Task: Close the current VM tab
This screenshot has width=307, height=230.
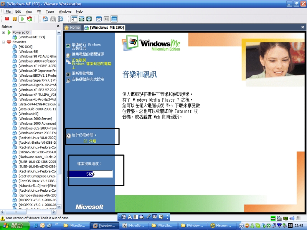Action: pyautogui.click(x=302, y=27)
